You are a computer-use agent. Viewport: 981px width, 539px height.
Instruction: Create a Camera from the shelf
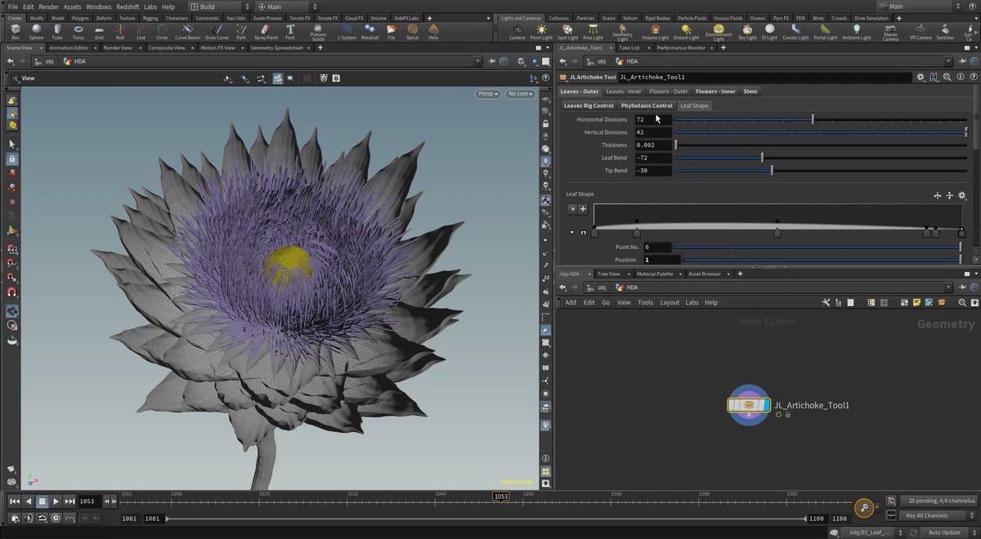(517, 32)
